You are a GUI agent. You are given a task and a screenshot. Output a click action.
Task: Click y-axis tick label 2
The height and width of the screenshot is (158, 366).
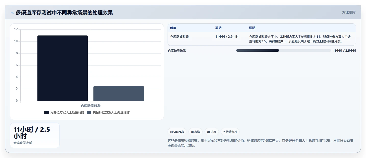click(x=17, y=89)
